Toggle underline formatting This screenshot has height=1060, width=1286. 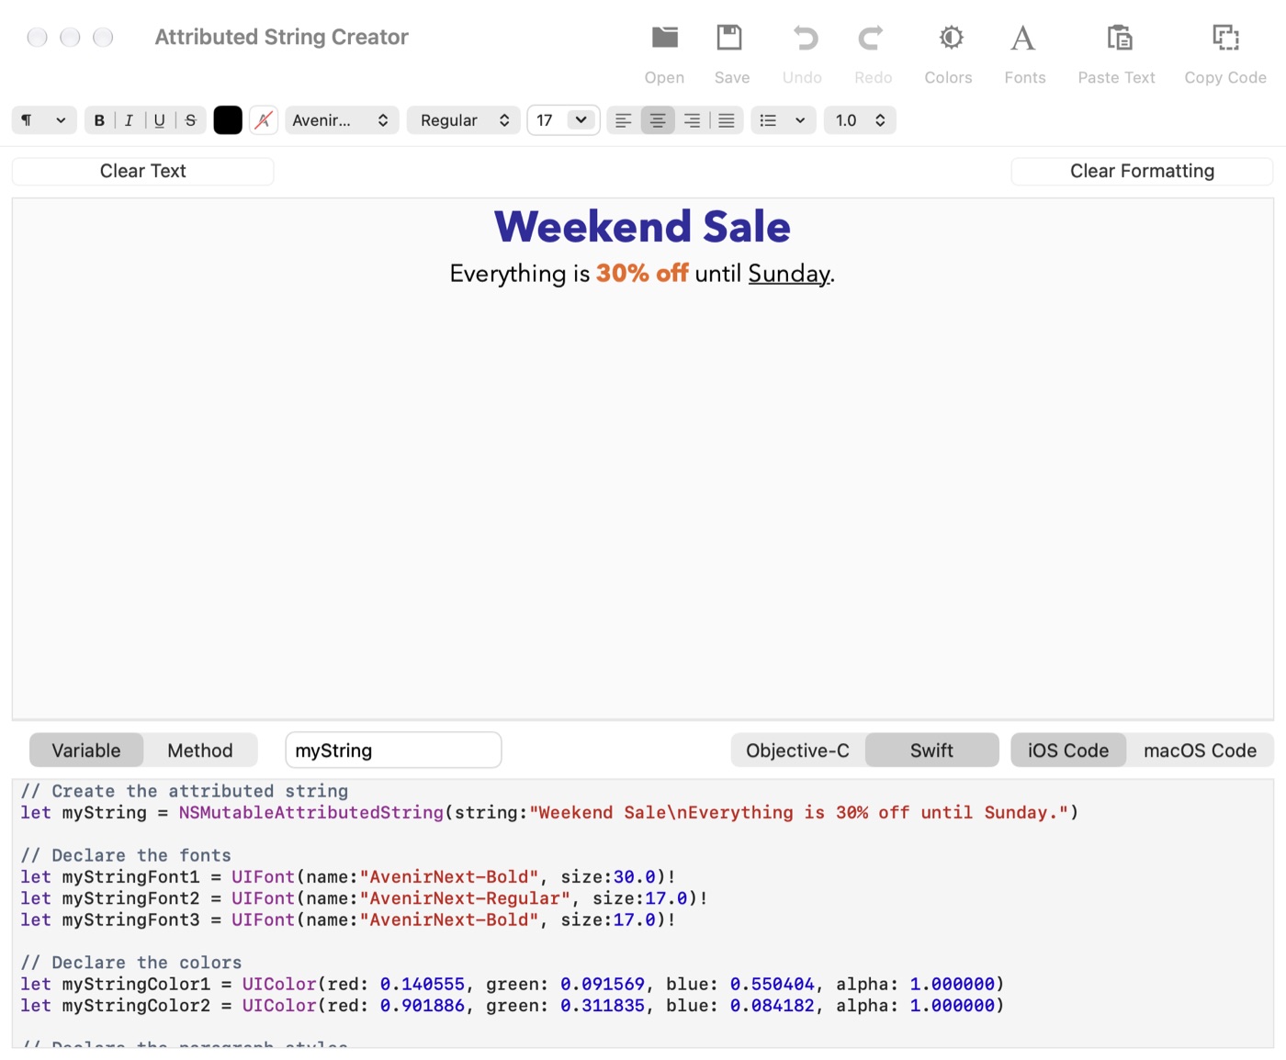(160, 120)
